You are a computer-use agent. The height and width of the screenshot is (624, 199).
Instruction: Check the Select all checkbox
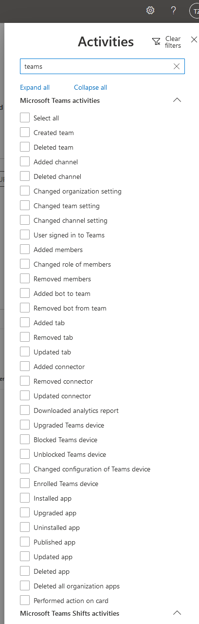[25, 117]
